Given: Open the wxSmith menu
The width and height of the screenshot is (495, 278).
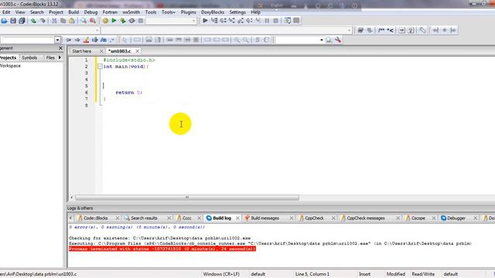Looking at the screenshot, I should (131, 12).
